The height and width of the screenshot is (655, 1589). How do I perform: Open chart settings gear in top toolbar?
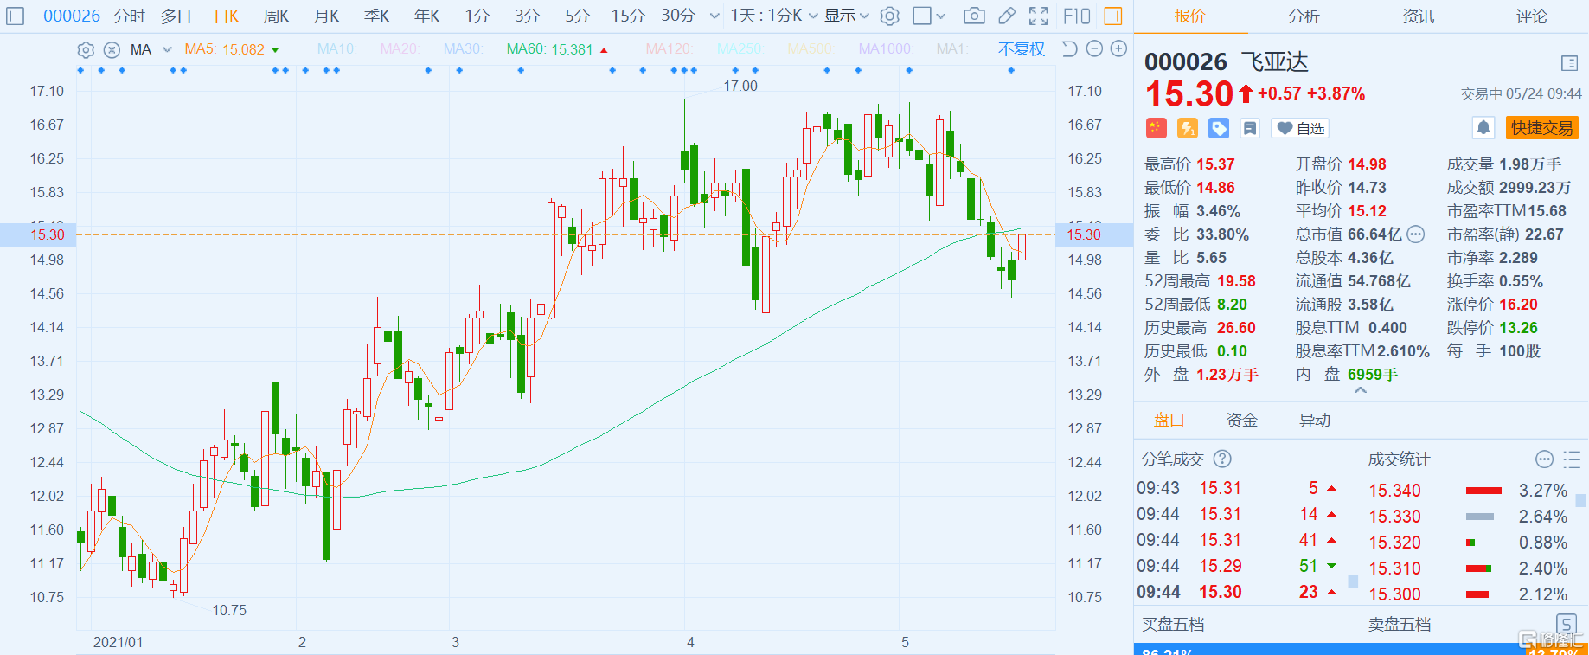pyautogui.click(x=890, y=16)
